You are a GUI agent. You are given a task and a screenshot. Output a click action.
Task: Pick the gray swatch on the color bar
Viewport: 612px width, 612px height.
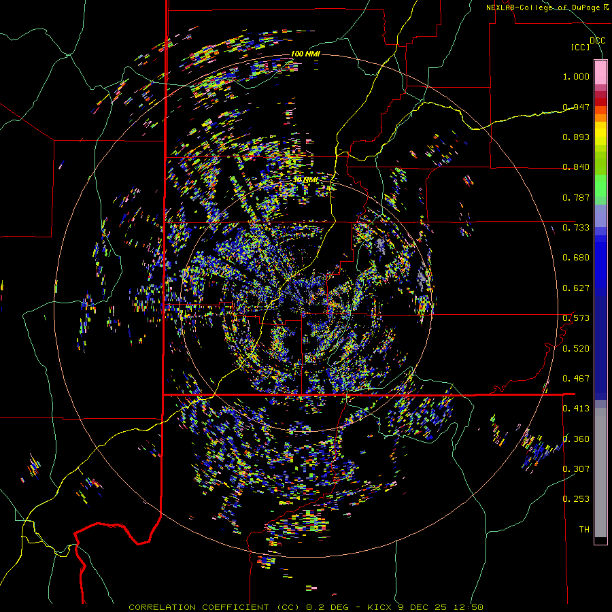(x=600, y=473)
